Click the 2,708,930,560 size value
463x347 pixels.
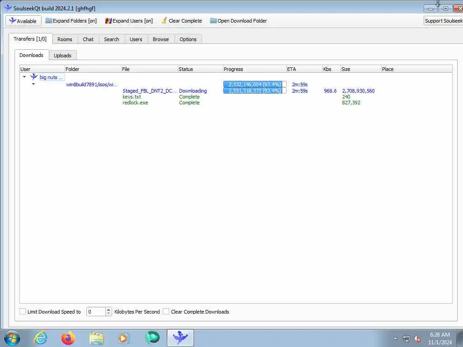coord(358,91)
